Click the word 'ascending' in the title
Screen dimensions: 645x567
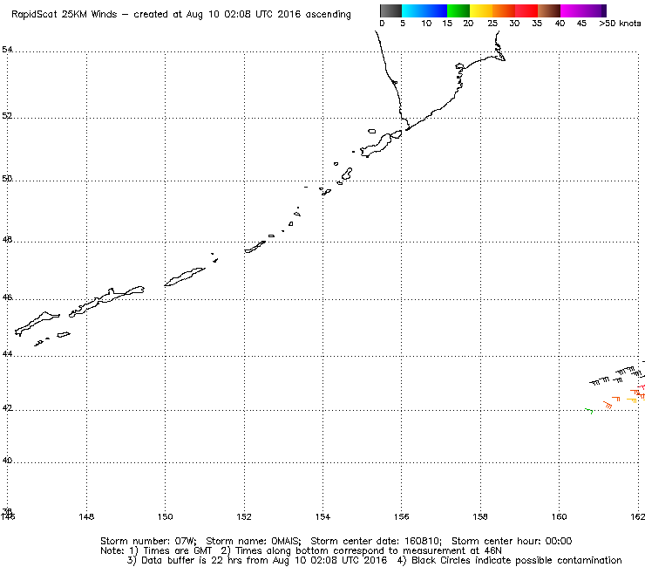pos(329,15)
